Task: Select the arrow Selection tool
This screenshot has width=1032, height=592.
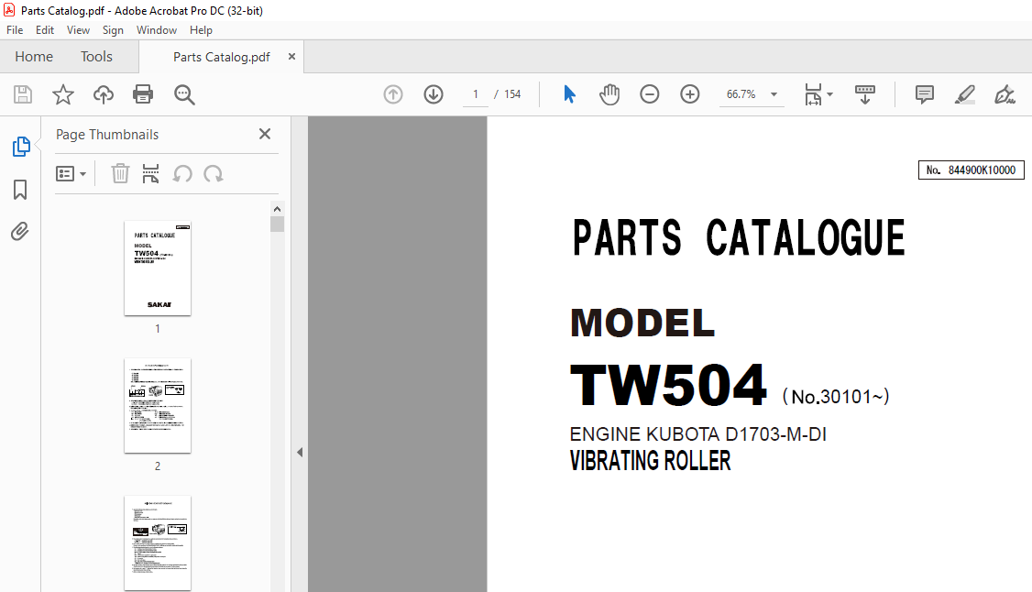Action: pos(569,94)
